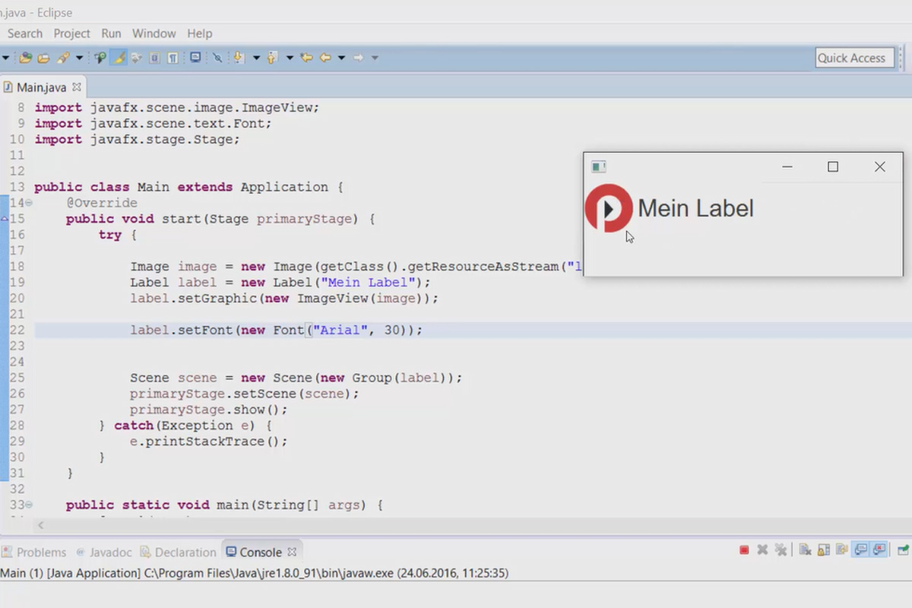The height and width of the screenshot is (608, 912).
Task: Click the Quick Access field
Action: click(854, 58)
